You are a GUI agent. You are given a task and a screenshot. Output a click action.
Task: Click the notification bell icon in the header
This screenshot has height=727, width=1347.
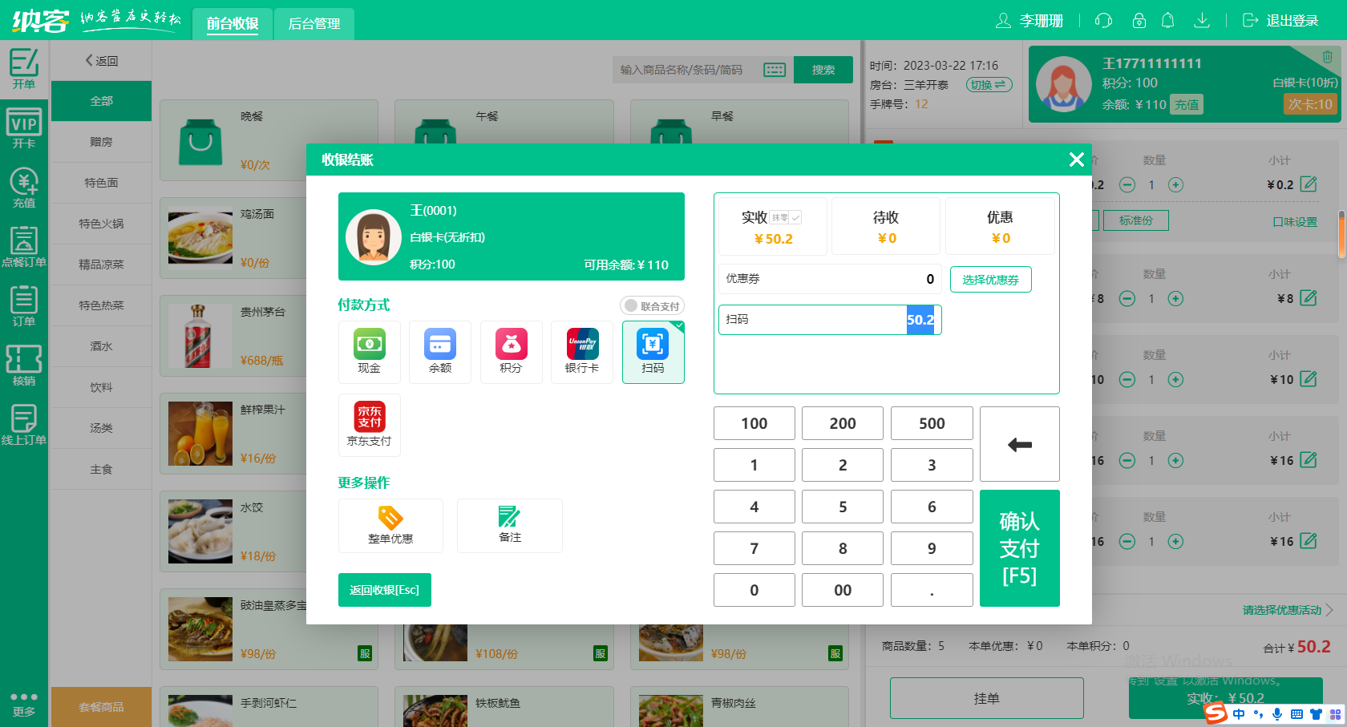tap(1167, 20)
